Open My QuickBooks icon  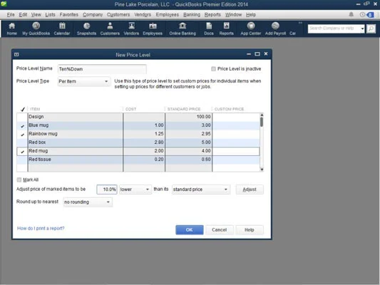[x=36, y=28]
